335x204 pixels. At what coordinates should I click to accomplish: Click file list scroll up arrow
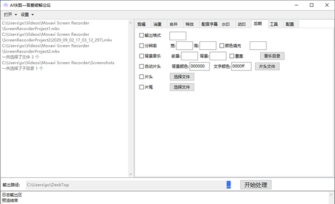[x=131, y=23]
